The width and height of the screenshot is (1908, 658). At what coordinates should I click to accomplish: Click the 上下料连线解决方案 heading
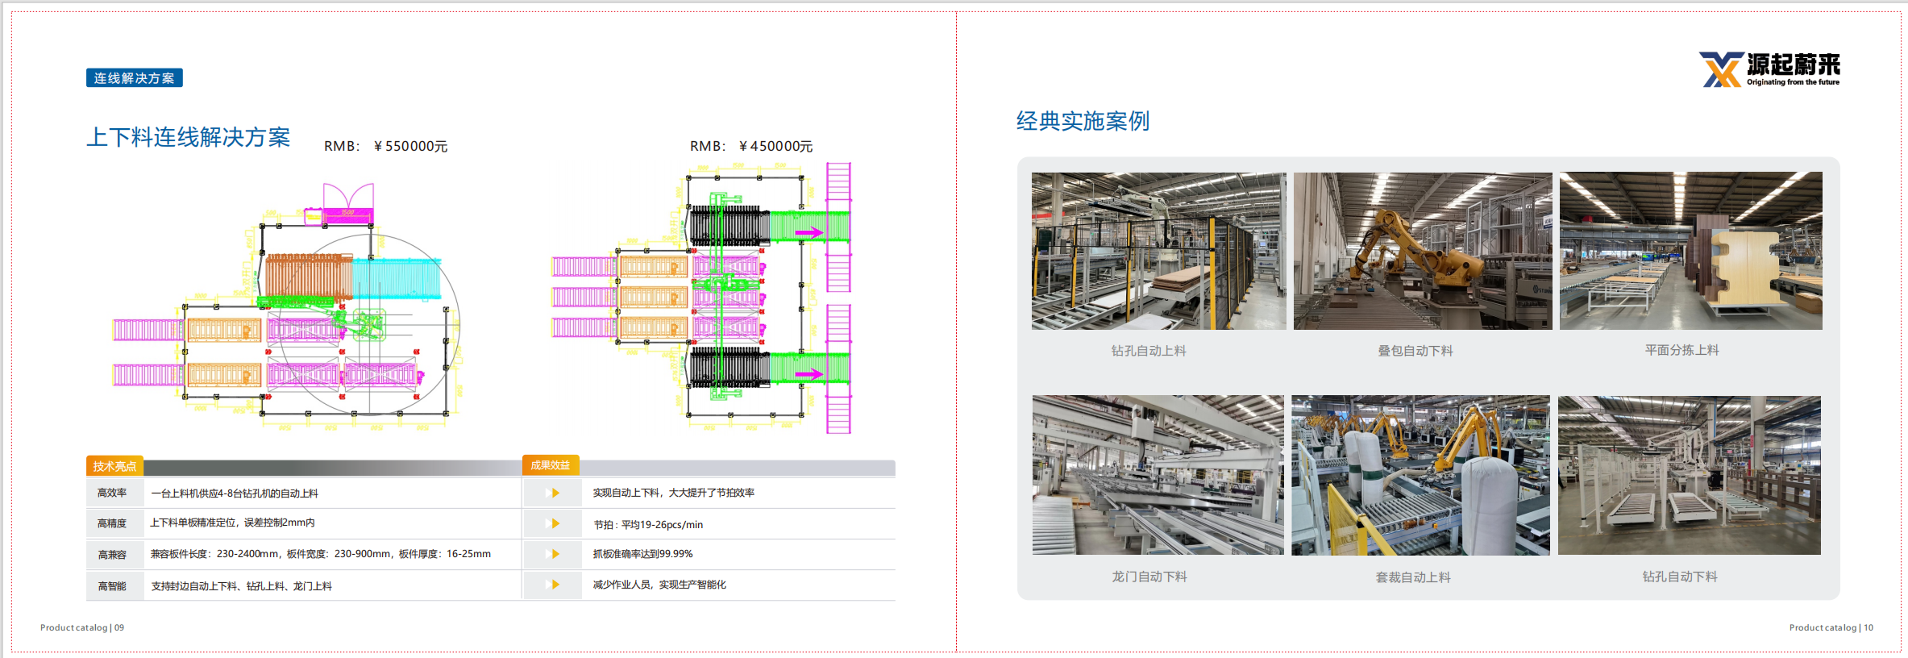(x=189, y=137)
